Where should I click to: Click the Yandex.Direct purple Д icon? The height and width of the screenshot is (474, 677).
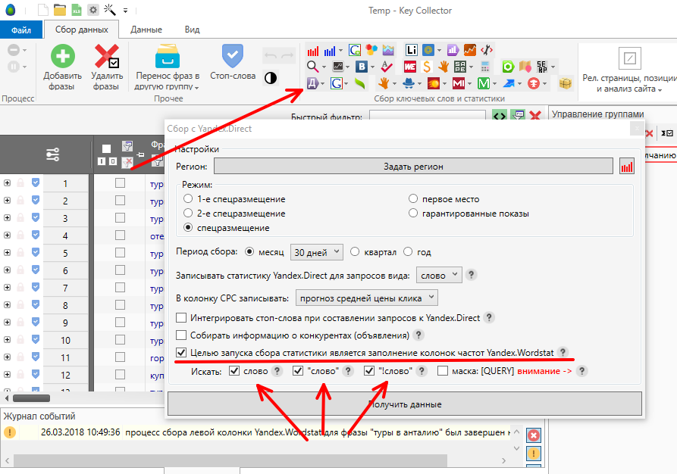tap(312, 83)
